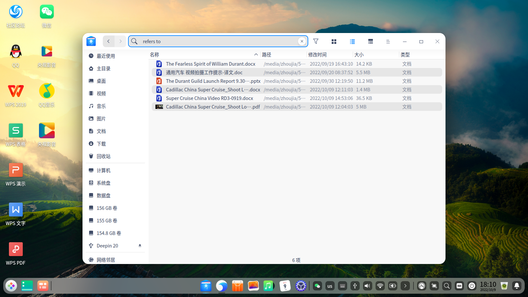Open the 154.8 GB 卷 volume

coord(115,233)
